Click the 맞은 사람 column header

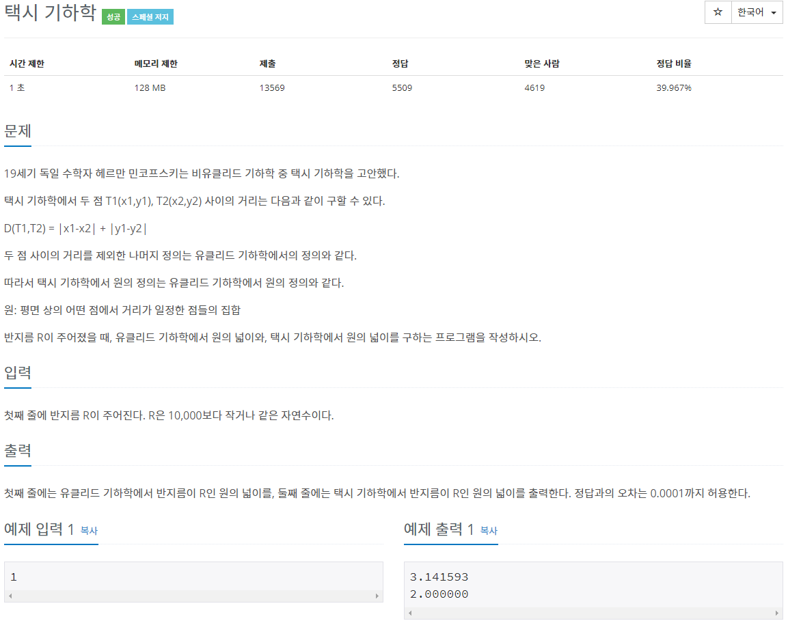click(542, 64)
